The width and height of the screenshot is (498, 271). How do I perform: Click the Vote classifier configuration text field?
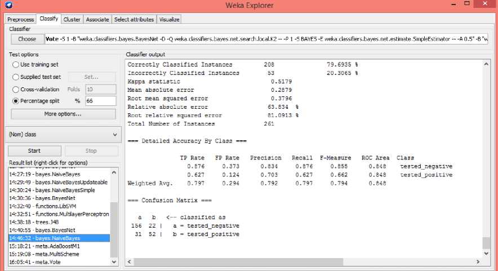(266, 39)
